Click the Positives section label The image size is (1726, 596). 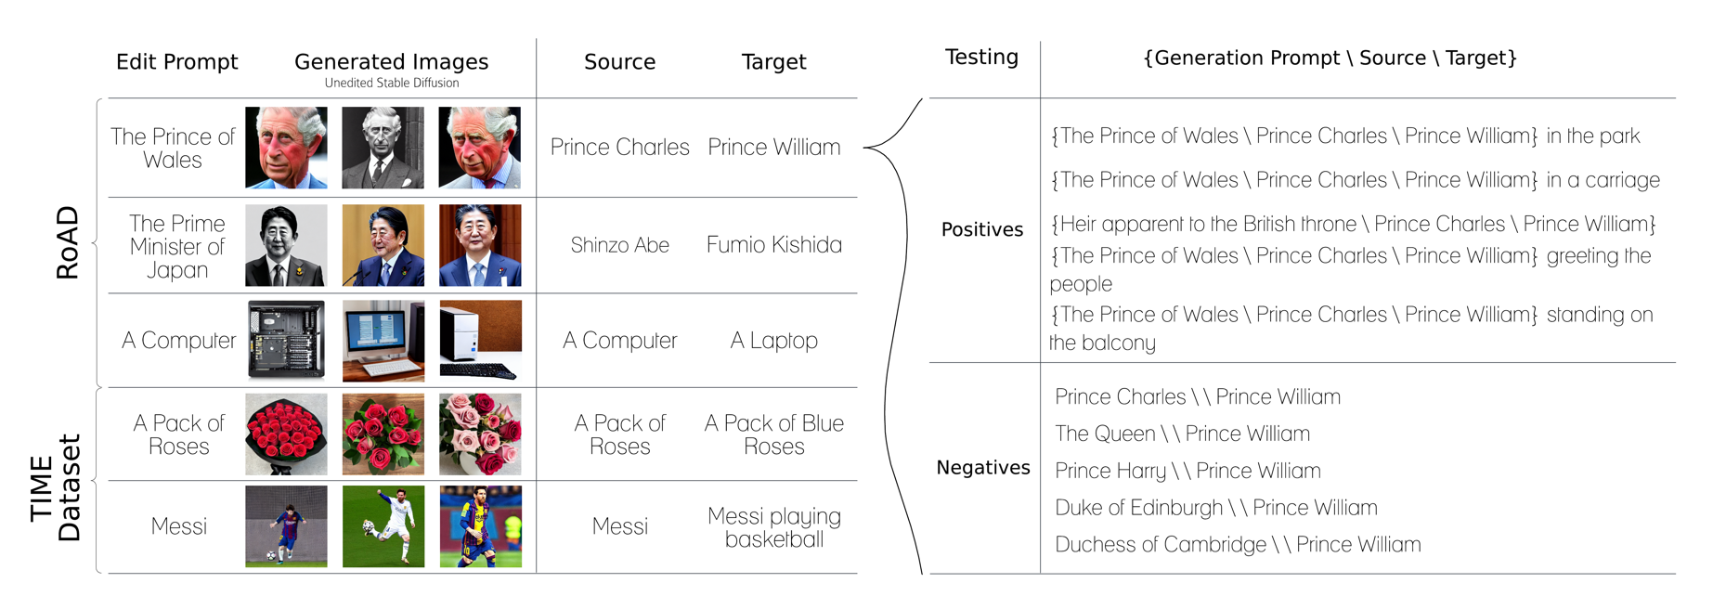tap(982, 229)
